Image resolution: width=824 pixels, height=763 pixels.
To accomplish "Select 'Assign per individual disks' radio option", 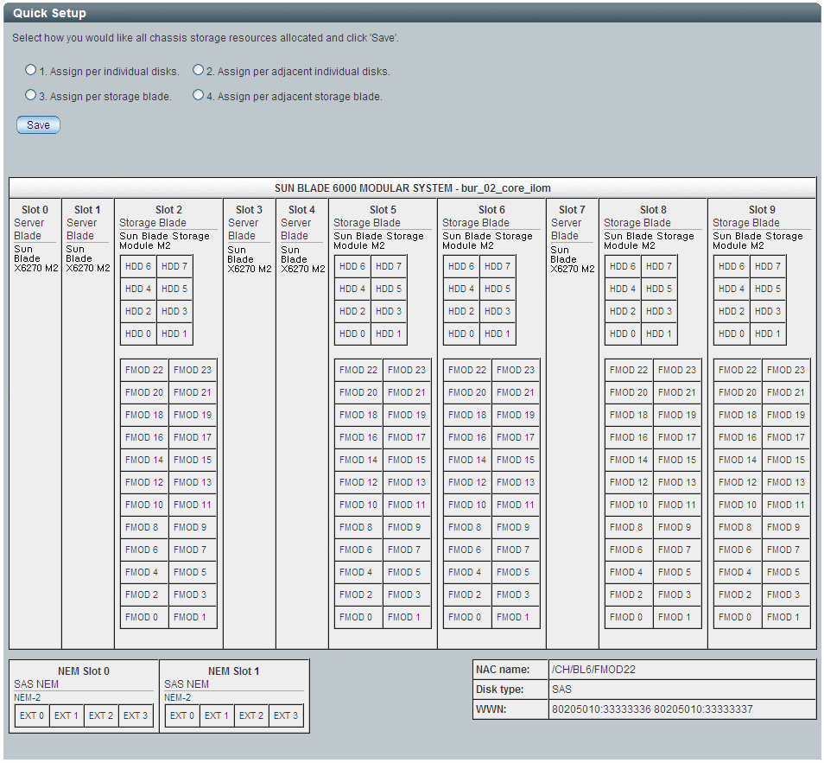I will [x=31, y=70].
